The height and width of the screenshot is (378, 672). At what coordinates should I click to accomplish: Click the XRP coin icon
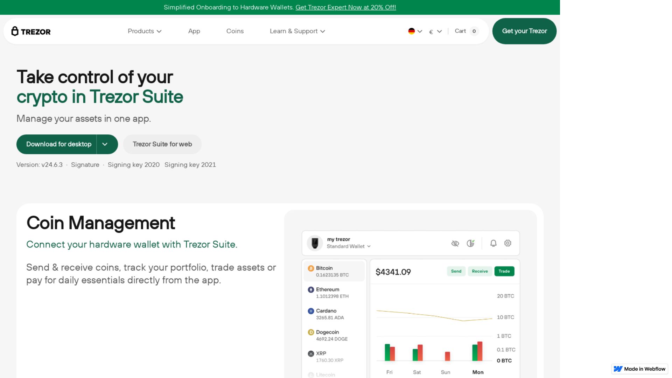pos(311,354)
